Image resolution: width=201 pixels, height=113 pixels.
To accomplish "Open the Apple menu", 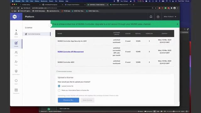I will pyautogui.click(x=13, y=1).
